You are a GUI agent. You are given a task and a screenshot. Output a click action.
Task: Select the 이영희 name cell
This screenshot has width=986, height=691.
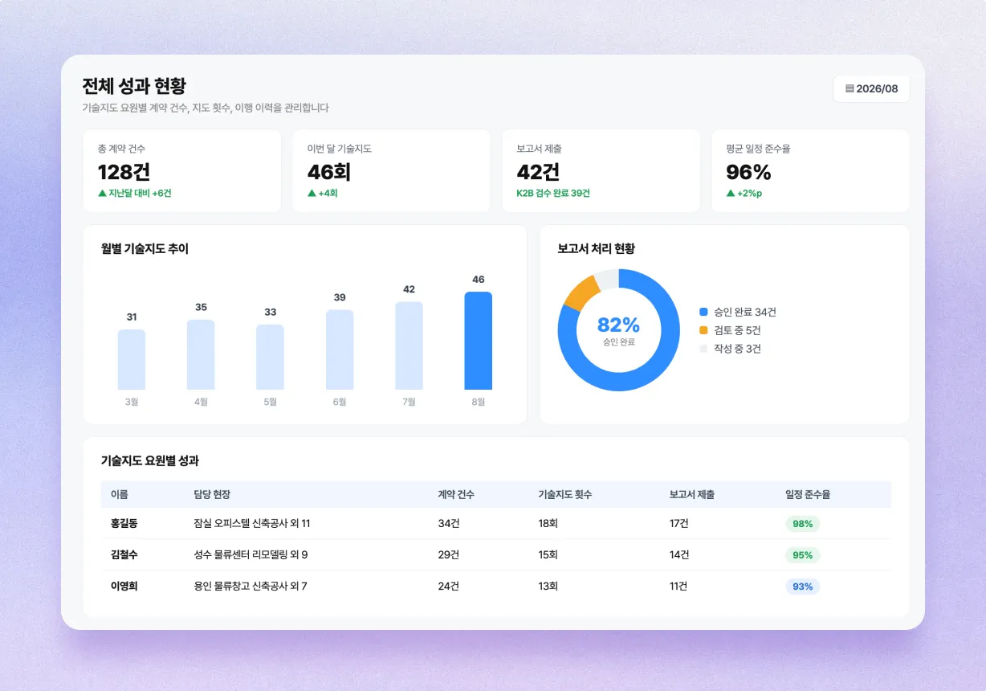124,587
